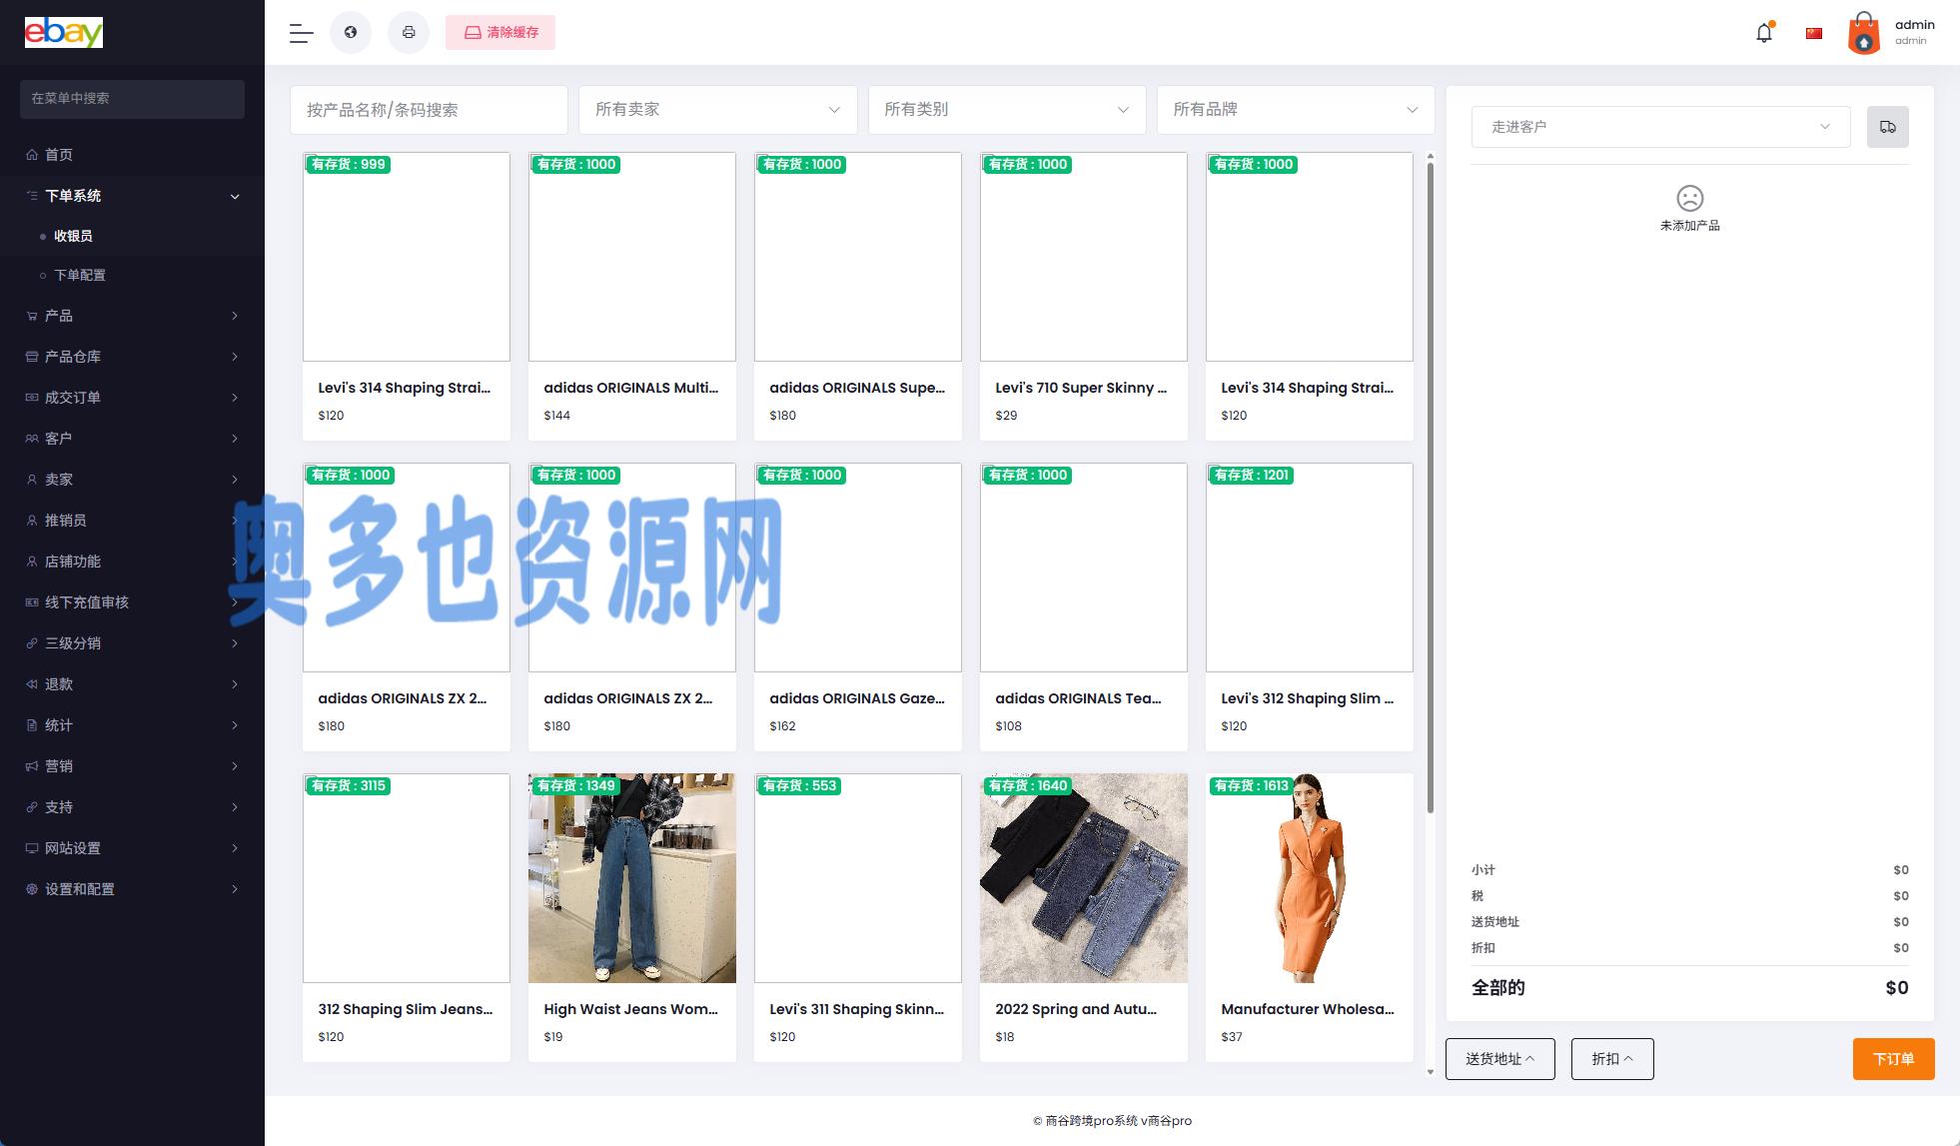Click the admin shopping bag avatar
Image resolution: width=1960 pixels, height=1146 pixels.
pos(1864,33)
